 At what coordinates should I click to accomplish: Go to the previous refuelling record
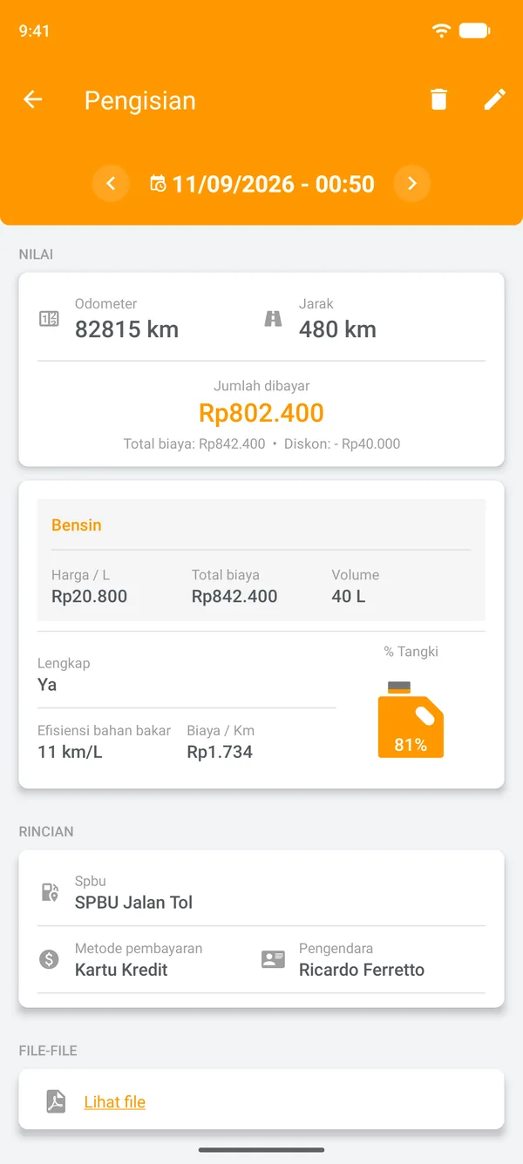click(x=111, y=184)
